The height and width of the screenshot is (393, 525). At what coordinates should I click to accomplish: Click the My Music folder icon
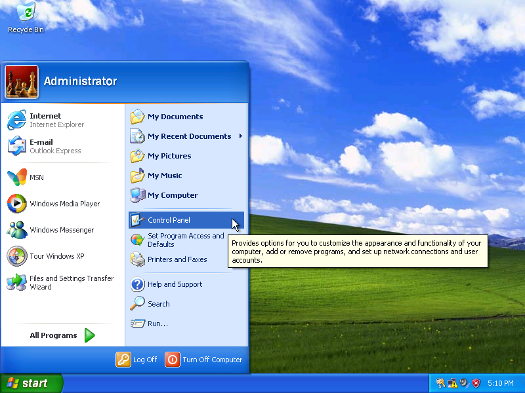point(138,176)
